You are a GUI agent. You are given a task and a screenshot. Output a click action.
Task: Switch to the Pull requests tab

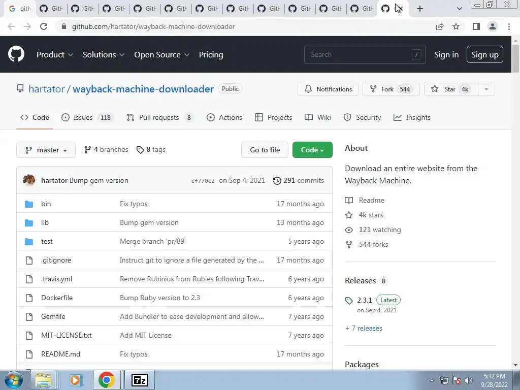tap(160, 117)
